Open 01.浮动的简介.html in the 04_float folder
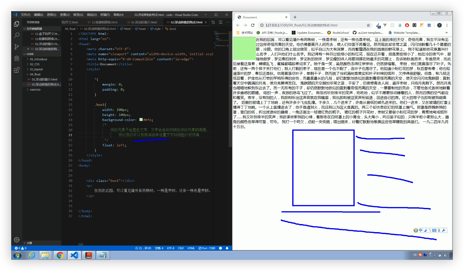The height and width of the screenshot is (271, 464). [44, 80]
